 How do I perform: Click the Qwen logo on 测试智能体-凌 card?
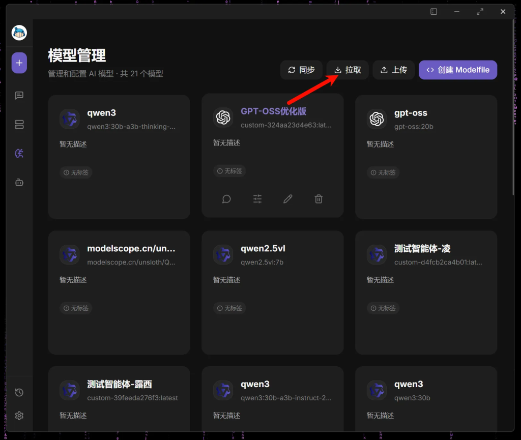coord(377,255)
